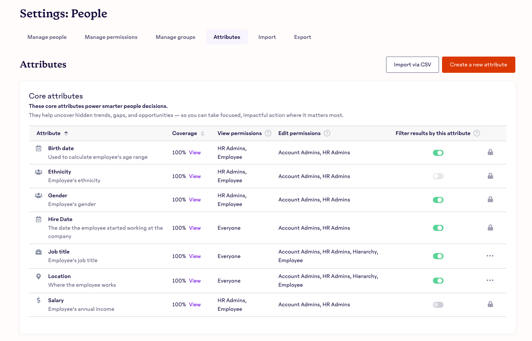Click the Settings: People page title

pyautogui.click(x=64, y=14)
